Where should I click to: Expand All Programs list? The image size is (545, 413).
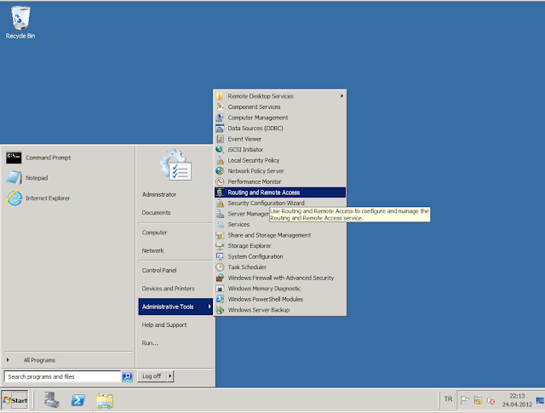39,360
